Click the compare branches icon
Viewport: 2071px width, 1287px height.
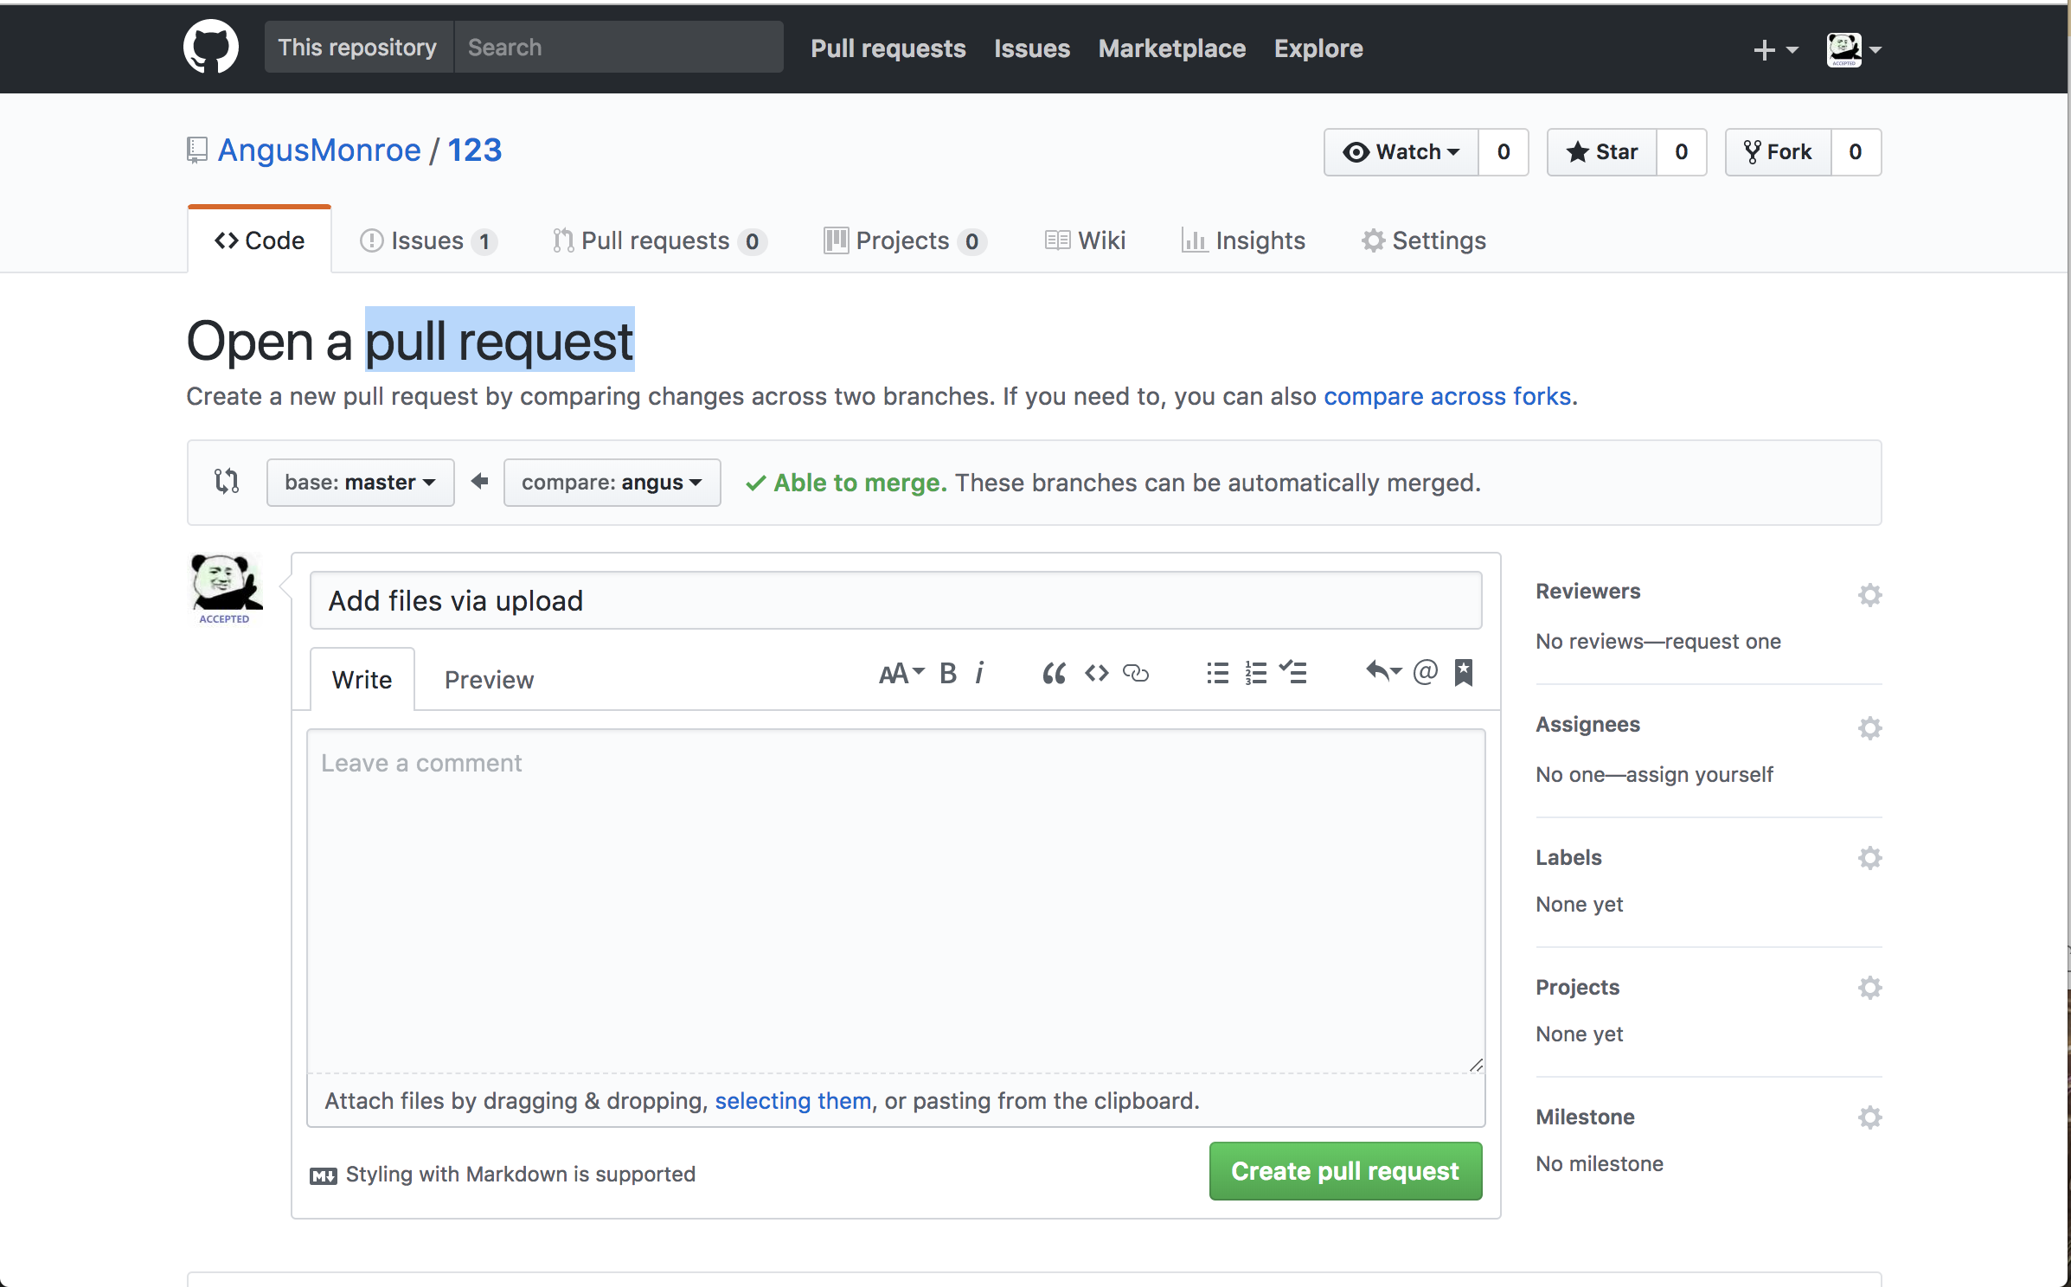pyautogui.click(x=227, y=481)
